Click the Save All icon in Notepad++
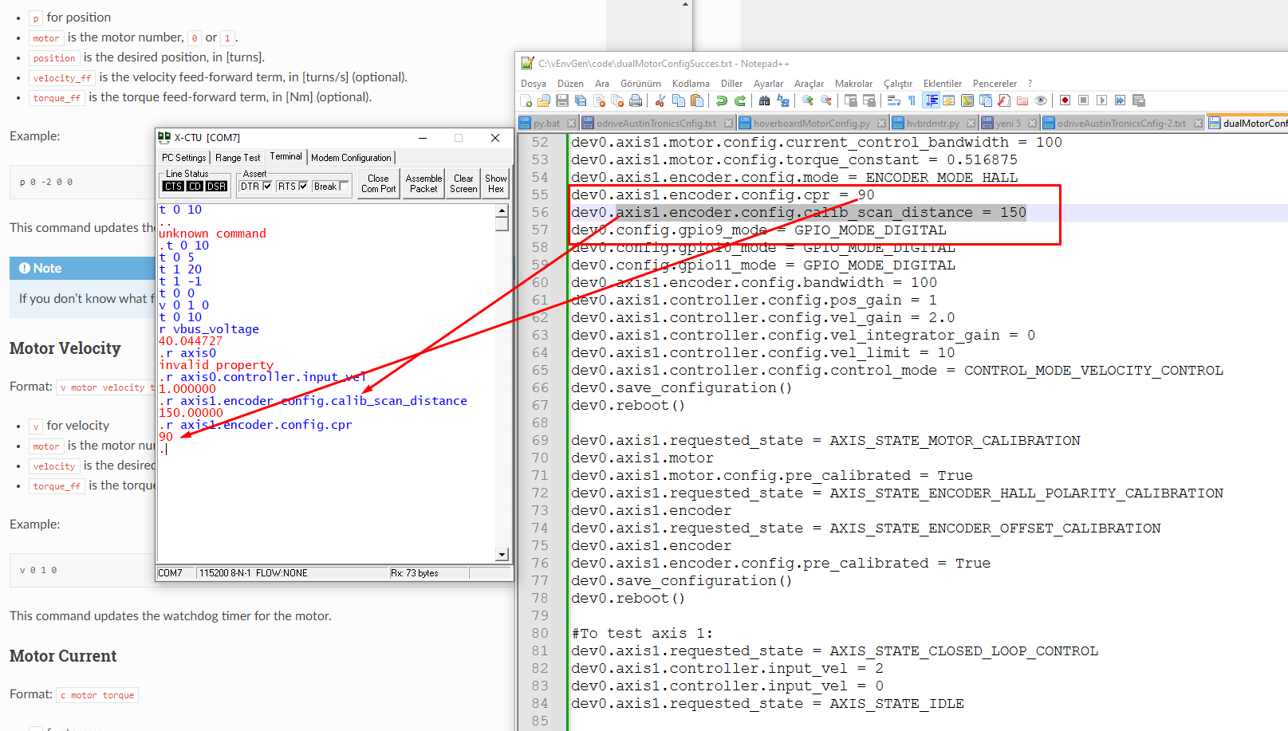1288x731 pixels. 580,100
